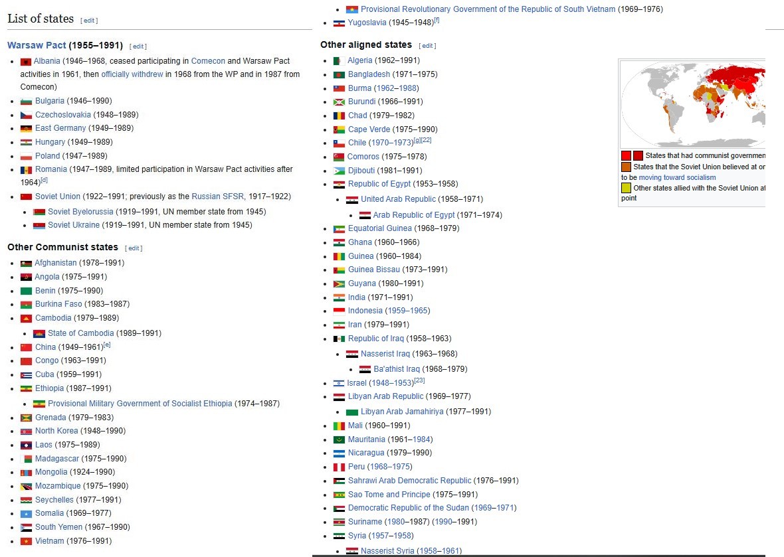Open the Libyan Arab Jamahiriya link
Screen dimensions: 784x557
pos(402,412)
